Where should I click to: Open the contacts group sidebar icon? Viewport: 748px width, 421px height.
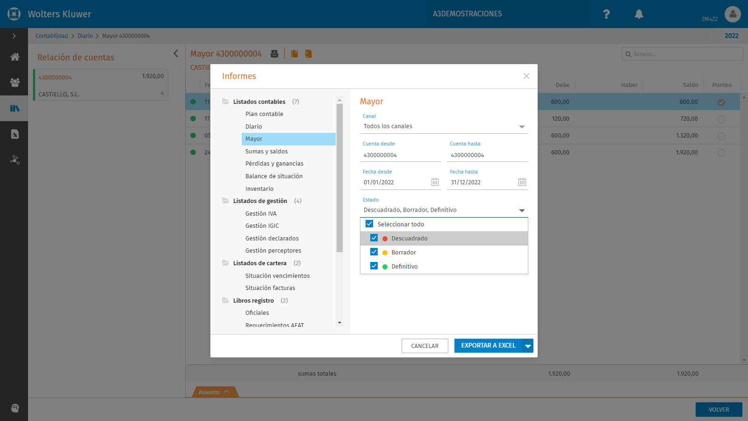pyautogui.click(x=14, y=82)
